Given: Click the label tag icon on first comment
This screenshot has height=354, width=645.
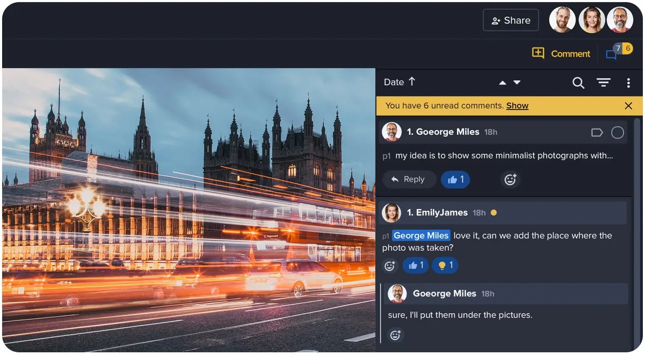Looking at the screenshot, I should (x=597, y=133).
